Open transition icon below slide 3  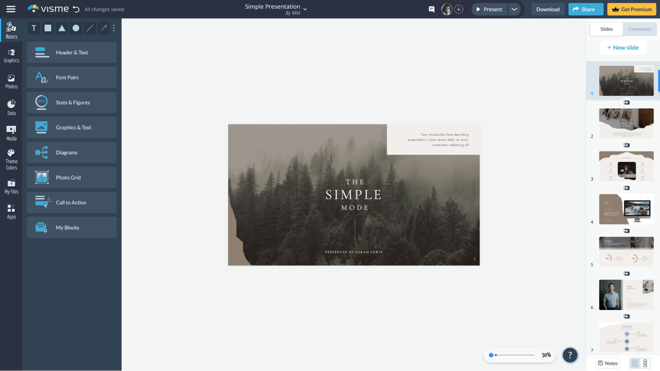(x=626, y=188)
